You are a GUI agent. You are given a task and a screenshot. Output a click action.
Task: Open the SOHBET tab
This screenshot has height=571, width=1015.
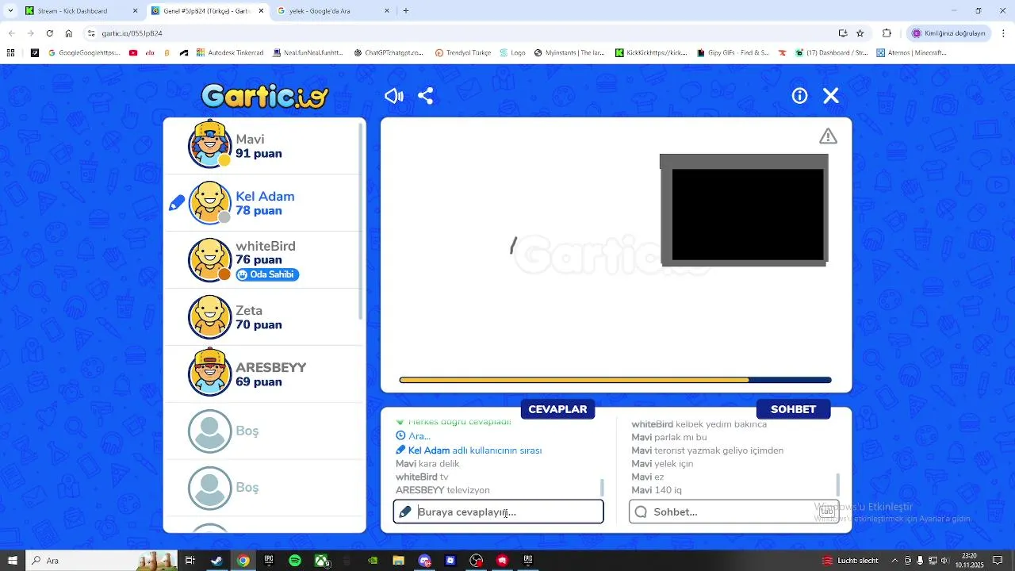pyautogui.click(x=793, y=409)
